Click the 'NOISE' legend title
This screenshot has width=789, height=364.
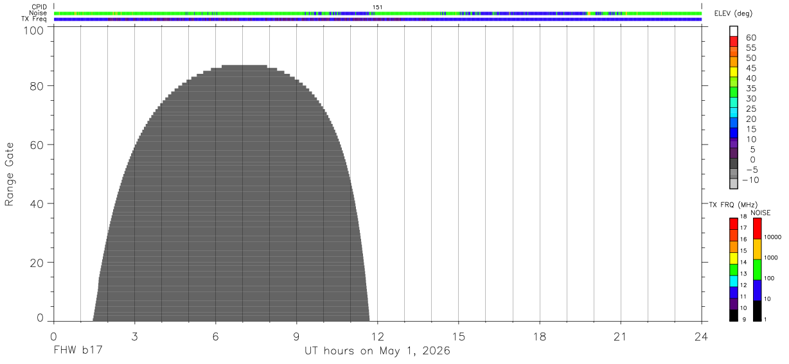[760, 212]
